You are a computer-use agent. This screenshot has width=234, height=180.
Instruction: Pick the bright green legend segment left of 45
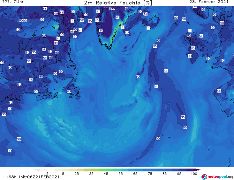pyautogui.click(x=102, y=170)
